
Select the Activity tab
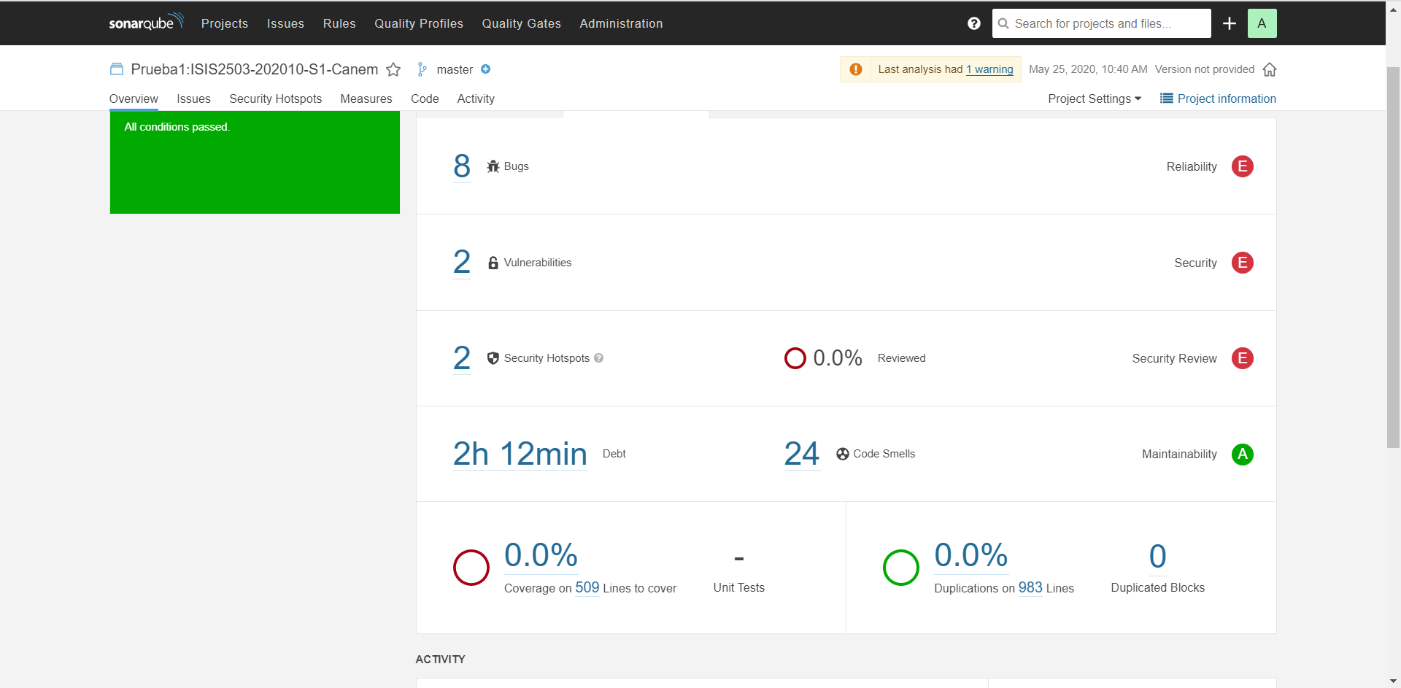(x=476, y=98)
